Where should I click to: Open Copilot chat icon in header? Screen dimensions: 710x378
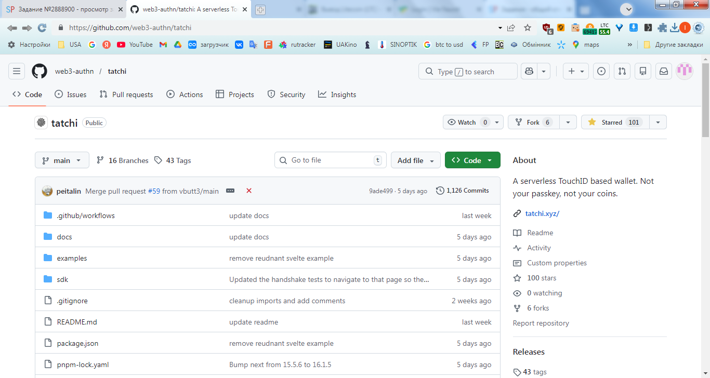(x=529, y=71)
